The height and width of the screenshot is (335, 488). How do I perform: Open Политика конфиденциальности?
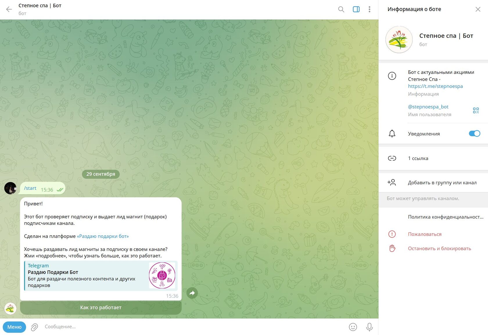[446, 217]
